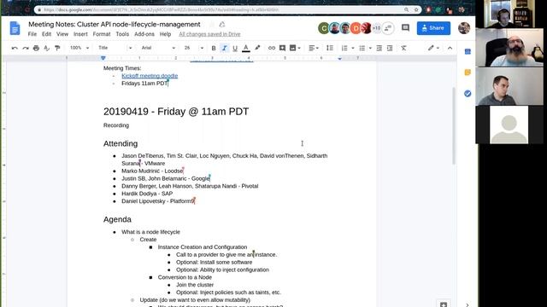Click the Explore button at bottom right
This screenshot has width=547, height=307.
443,304
